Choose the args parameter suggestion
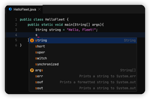Image resolution: width=150 pixels, height=99 pixels. (83, 70)
